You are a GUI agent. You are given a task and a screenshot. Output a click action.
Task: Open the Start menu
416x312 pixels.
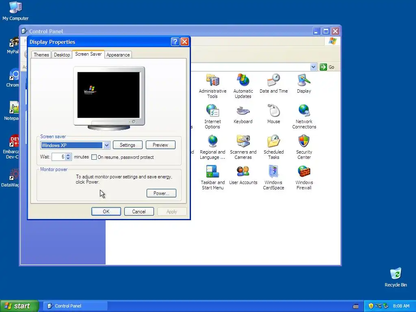point(19,306)
